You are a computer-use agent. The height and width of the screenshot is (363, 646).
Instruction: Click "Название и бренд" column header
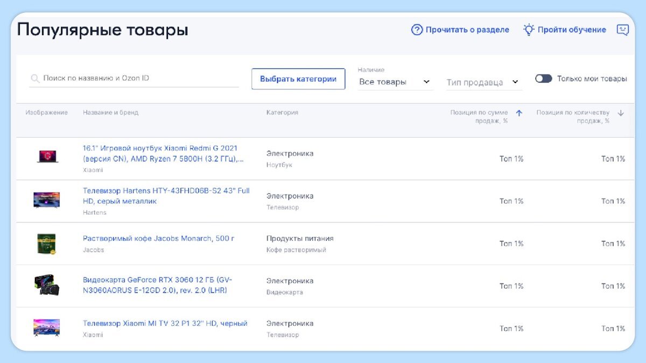tap(110, 112)
